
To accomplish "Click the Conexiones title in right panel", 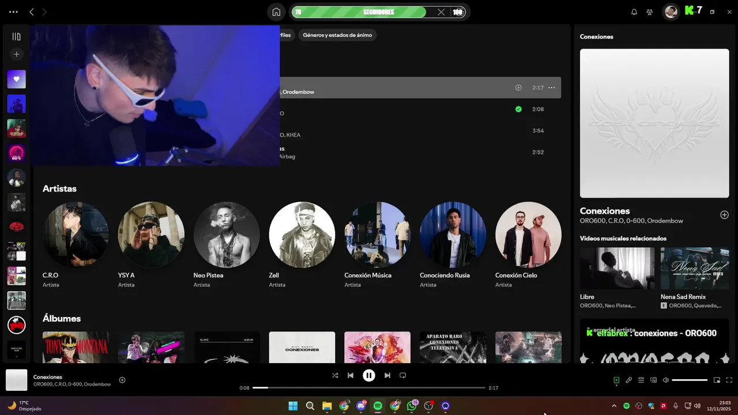I will (605, 211).
